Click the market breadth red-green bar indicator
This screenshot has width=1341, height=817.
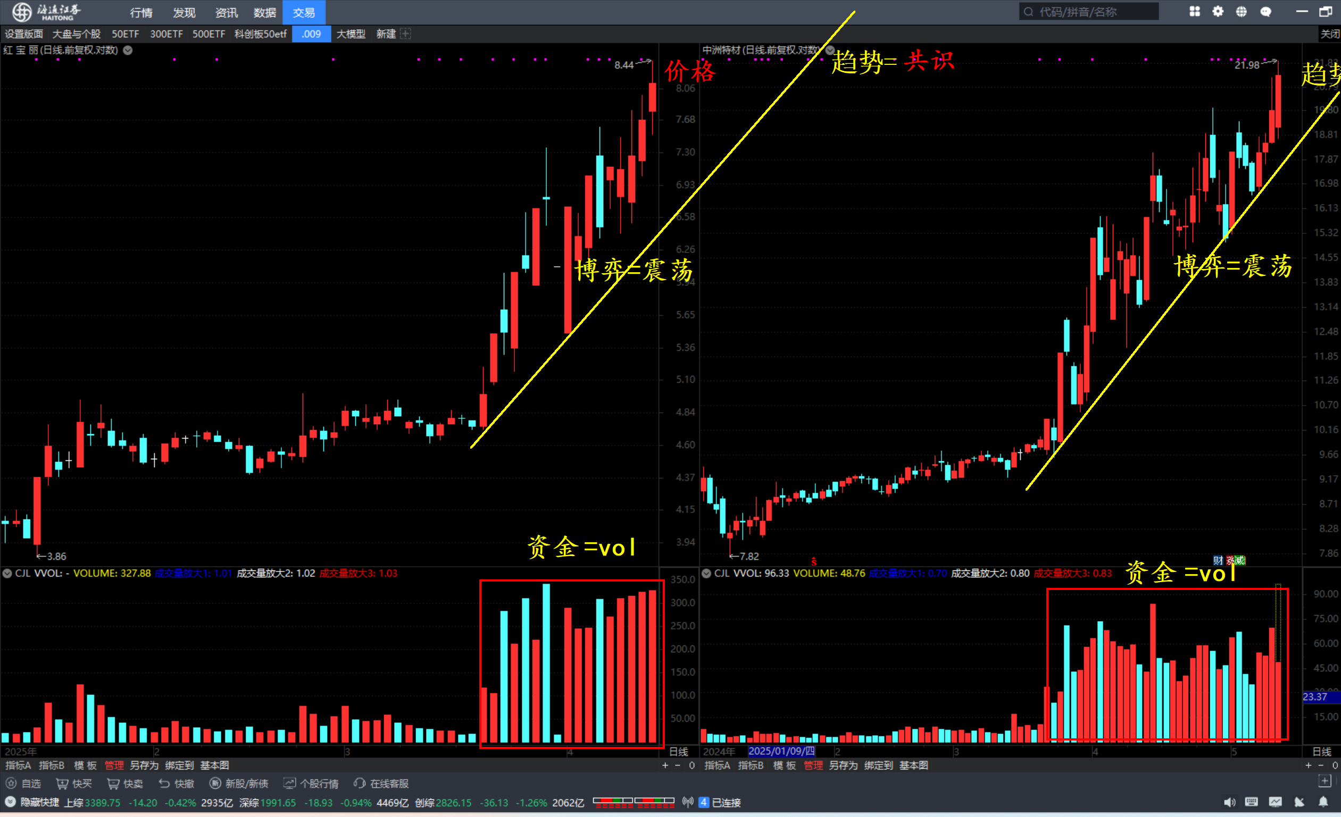634,802
